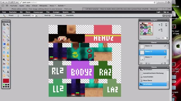The width and height of the screenshot is (181, 101).
Task: Enable the Unschärfe checkbox
Action: point(65,15)
